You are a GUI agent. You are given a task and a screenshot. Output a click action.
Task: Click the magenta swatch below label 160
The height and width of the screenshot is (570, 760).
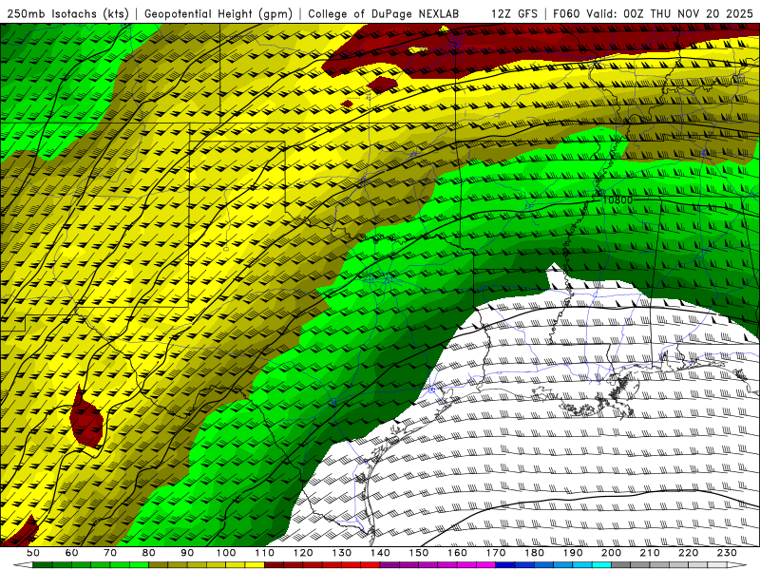466,565
